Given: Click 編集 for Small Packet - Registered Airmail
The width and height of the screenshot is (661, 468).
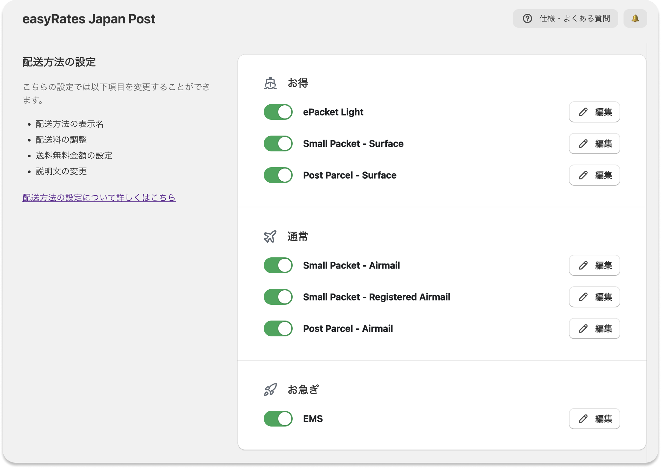Looking at the screenshot, I should click(x=594, y=297).
